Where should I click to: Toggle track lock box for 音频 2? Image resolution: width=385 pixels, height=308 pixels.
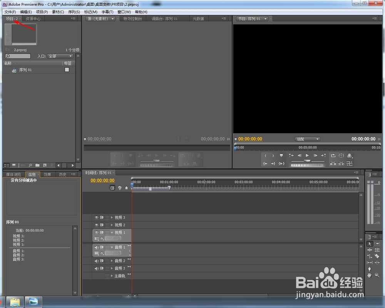(107, 261)
